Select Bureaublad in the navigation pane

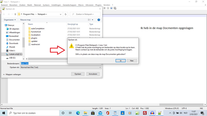(12, 36)
